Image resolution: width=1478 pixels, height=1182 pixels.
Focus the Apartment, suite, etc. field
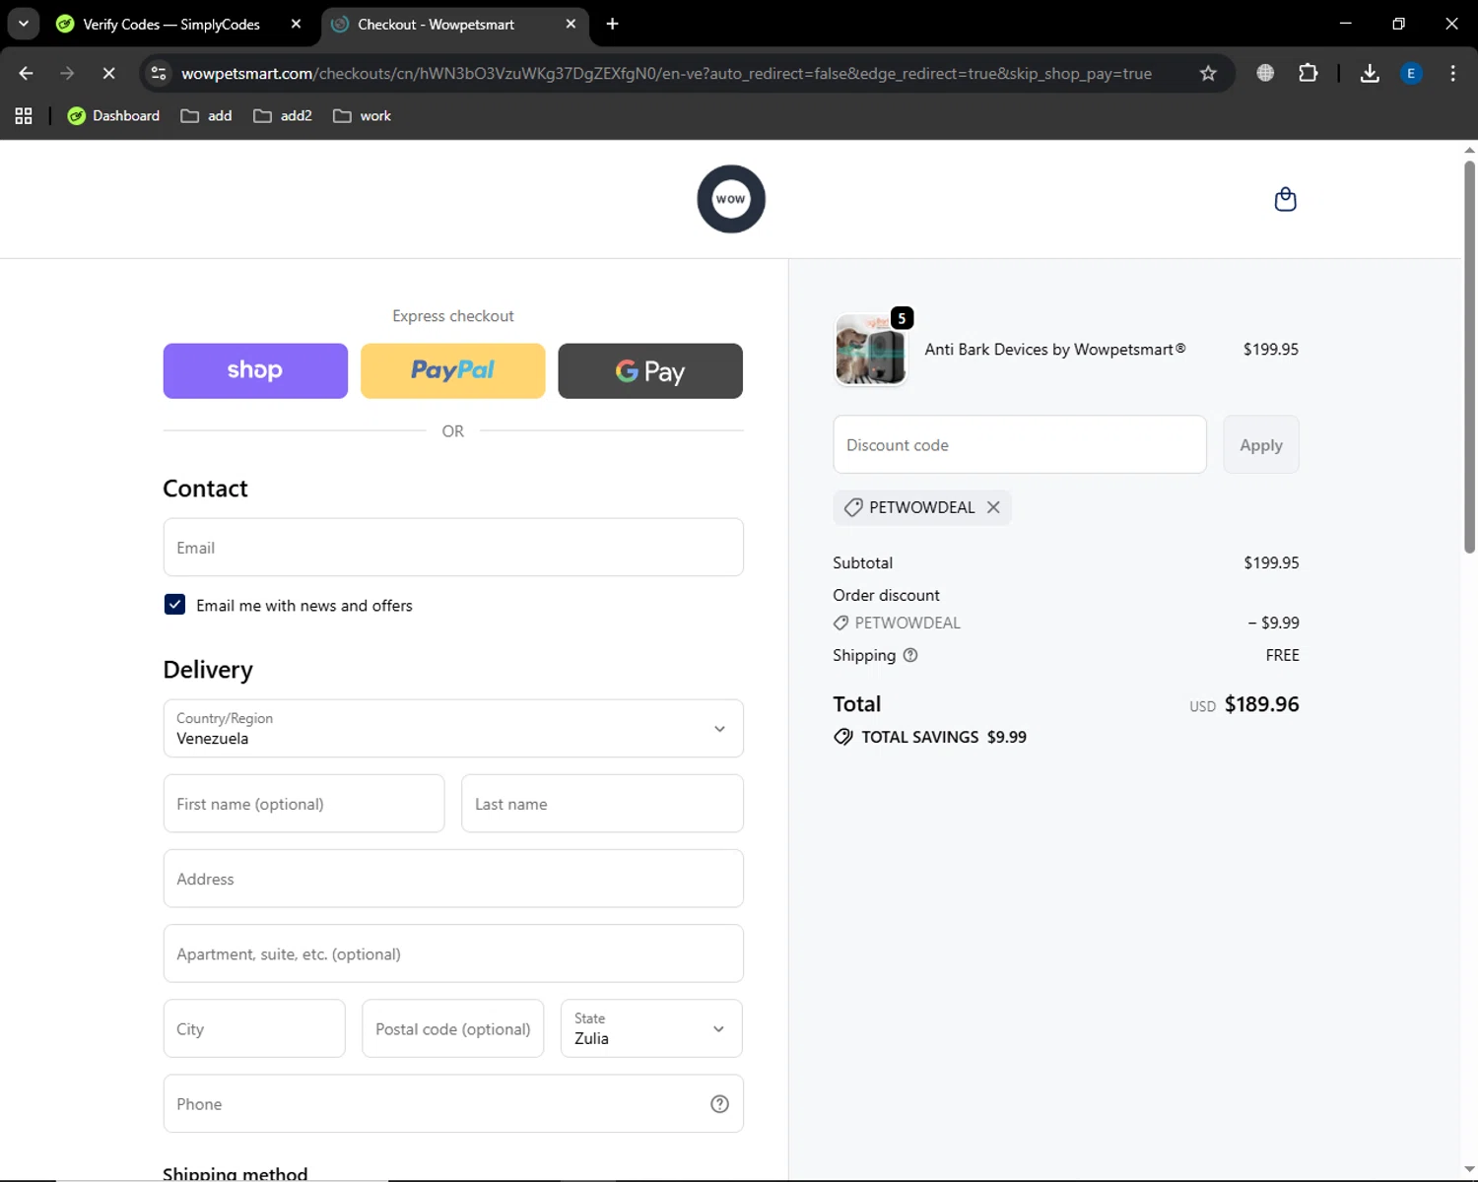coord(453,953)
